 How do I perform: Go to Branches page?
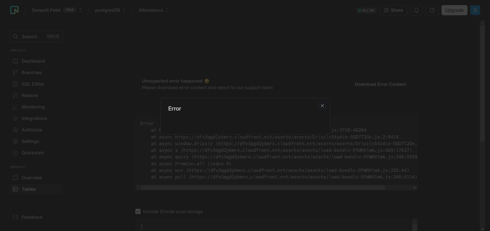[x=32, y=73]
